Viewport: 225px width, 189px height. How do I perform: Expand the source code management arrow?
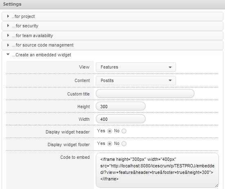pyautogui.click(x=8, y=45)
